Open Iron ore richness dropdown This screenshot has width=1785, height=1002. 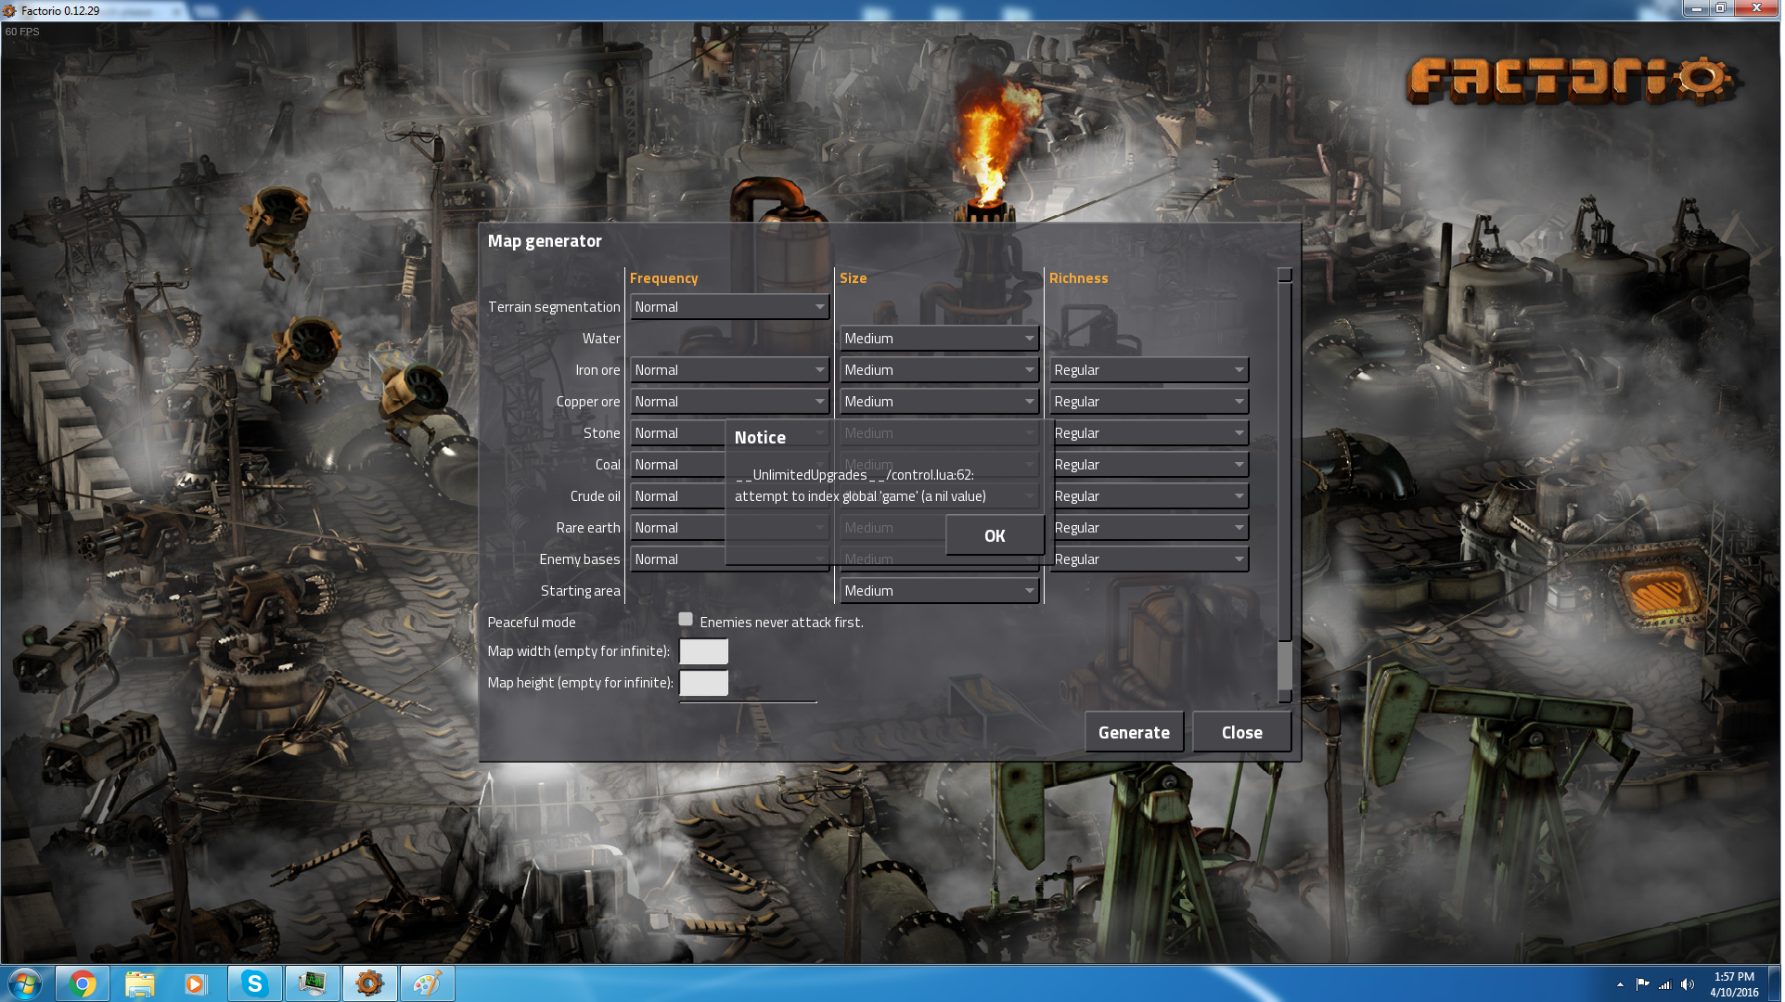[x=1149, y=370]
